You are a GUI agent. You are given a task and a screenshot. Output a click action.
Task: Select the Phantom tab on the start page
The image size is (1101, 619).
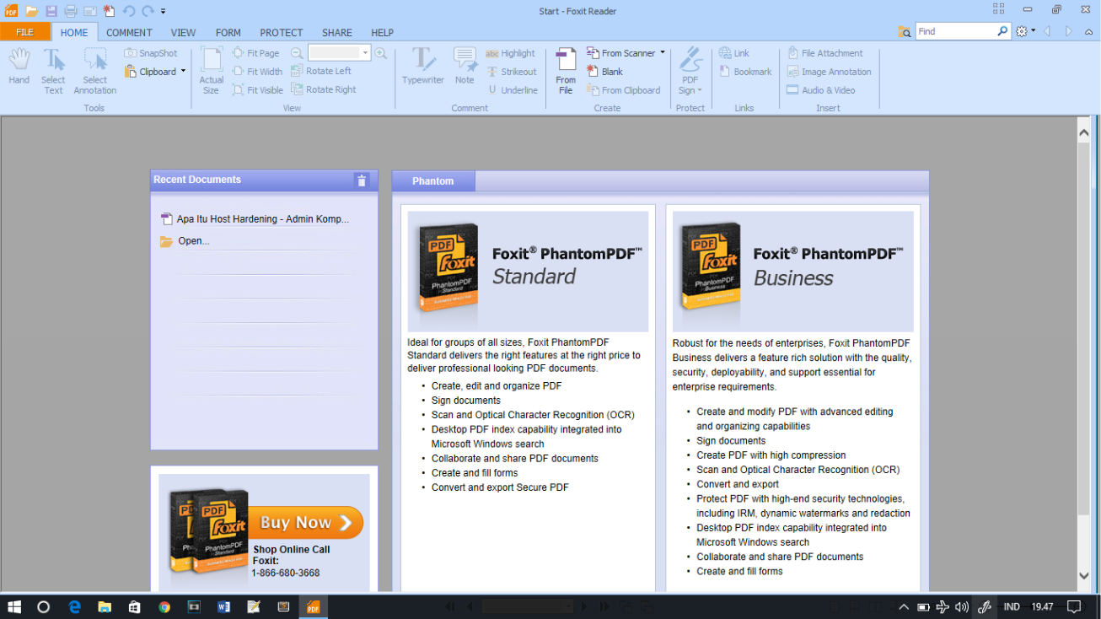433,181
